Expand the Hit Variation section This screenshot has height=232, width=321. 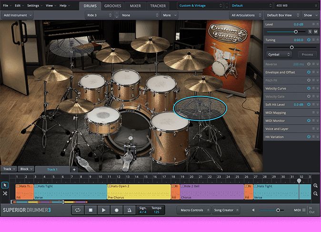tap(318, 137)
